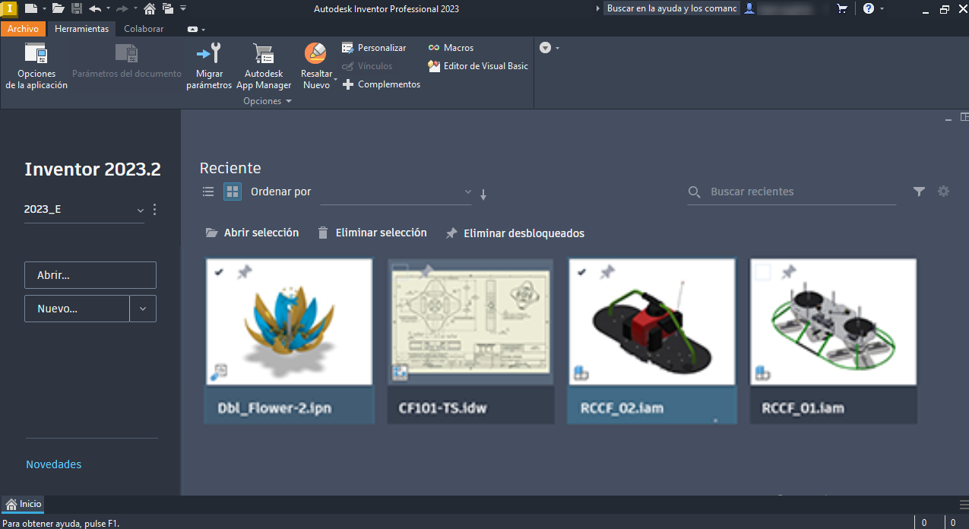969x529 pixels.
Task: Open Archivo menu
Action: tap(23, 29)
